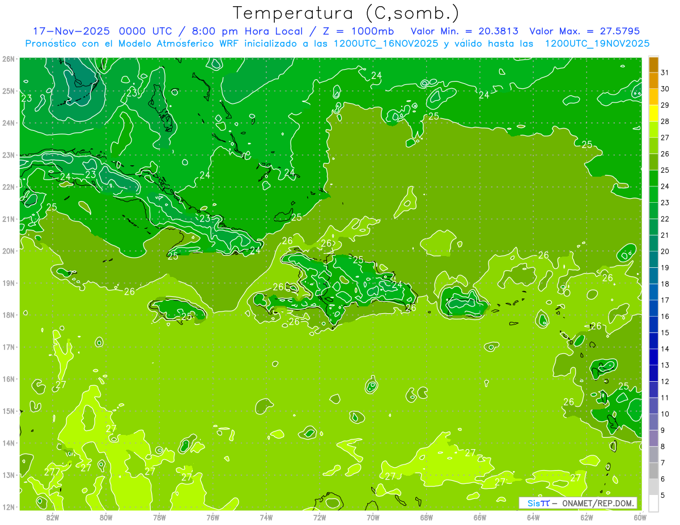Click the latitude label "16N"

(x=9, y=379)
